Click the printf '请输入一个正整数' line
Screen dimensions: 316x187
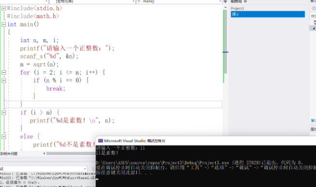pos(67,48)
